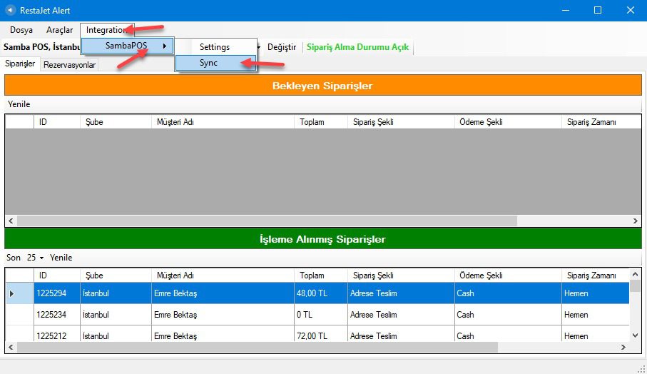This screenshot has width=647, height=374.
Task: Click Yenile under Bekleyen Siparişler
Action: pyautogui.click(x=19, y=104)
